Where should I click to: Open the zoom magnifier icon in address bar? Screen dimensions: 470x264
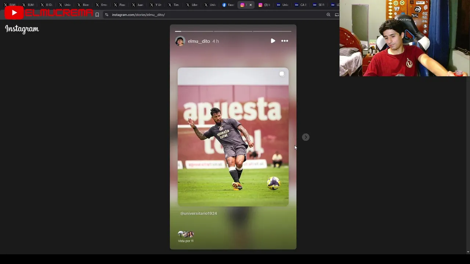coord(328,15)
